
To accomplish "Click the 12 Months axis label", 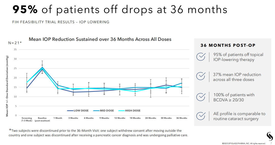I will point(120,118).
